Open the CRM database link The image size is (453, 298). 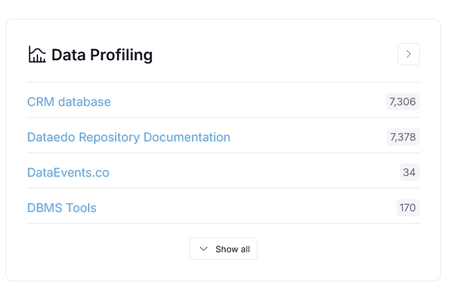(69, 102)
